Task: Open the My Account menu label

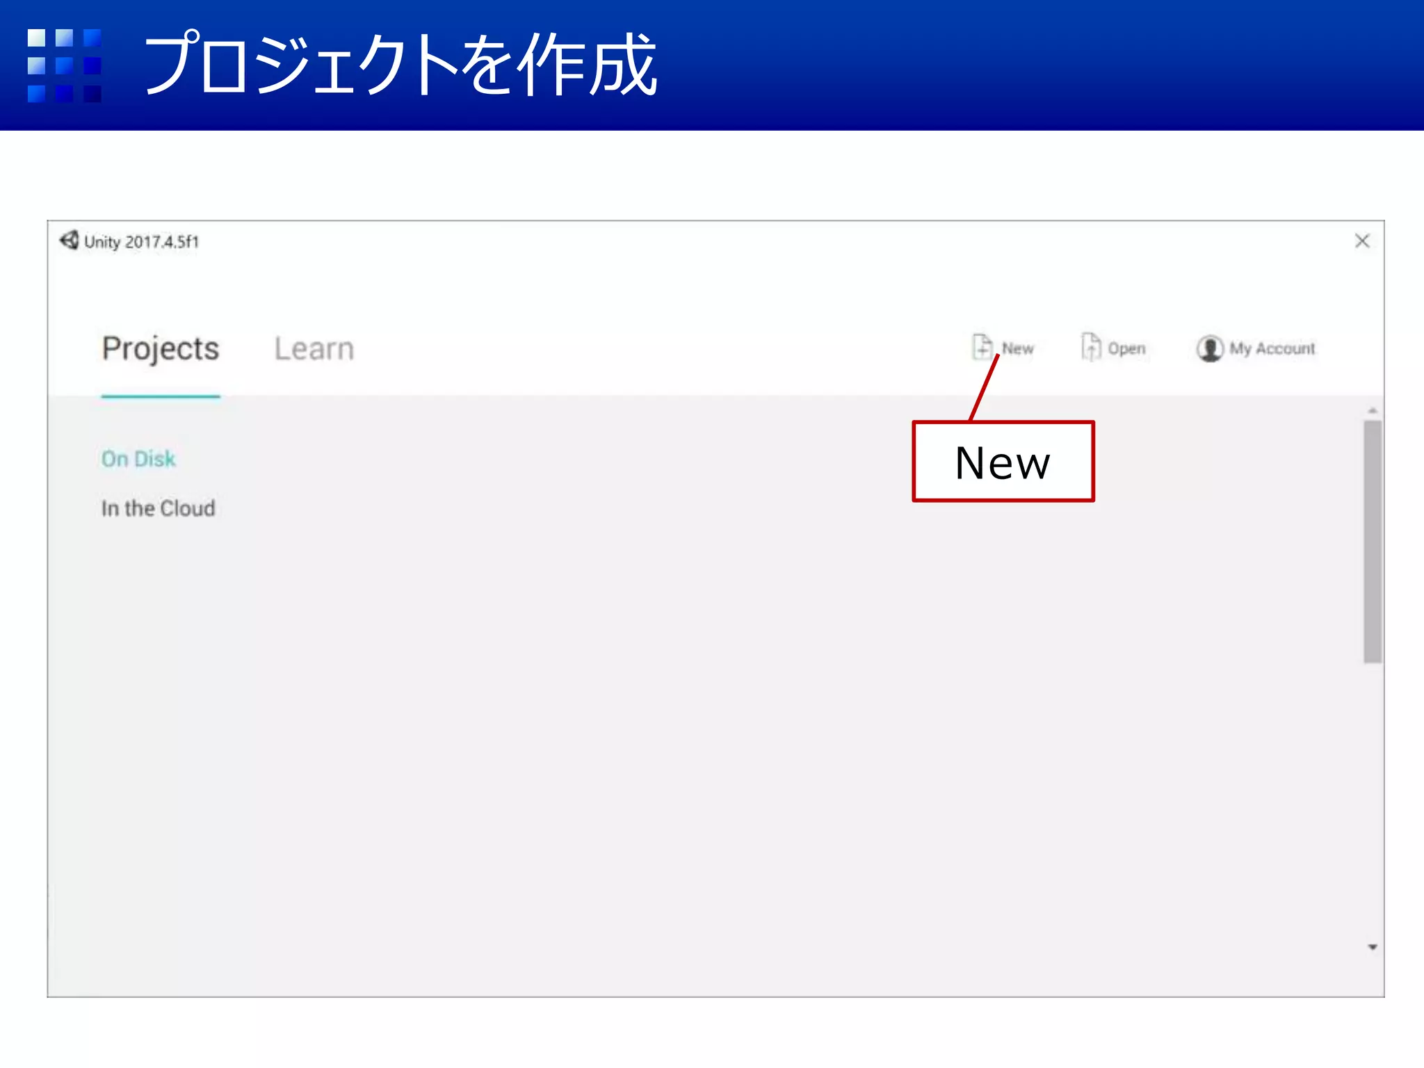Action: [1272, 348]
